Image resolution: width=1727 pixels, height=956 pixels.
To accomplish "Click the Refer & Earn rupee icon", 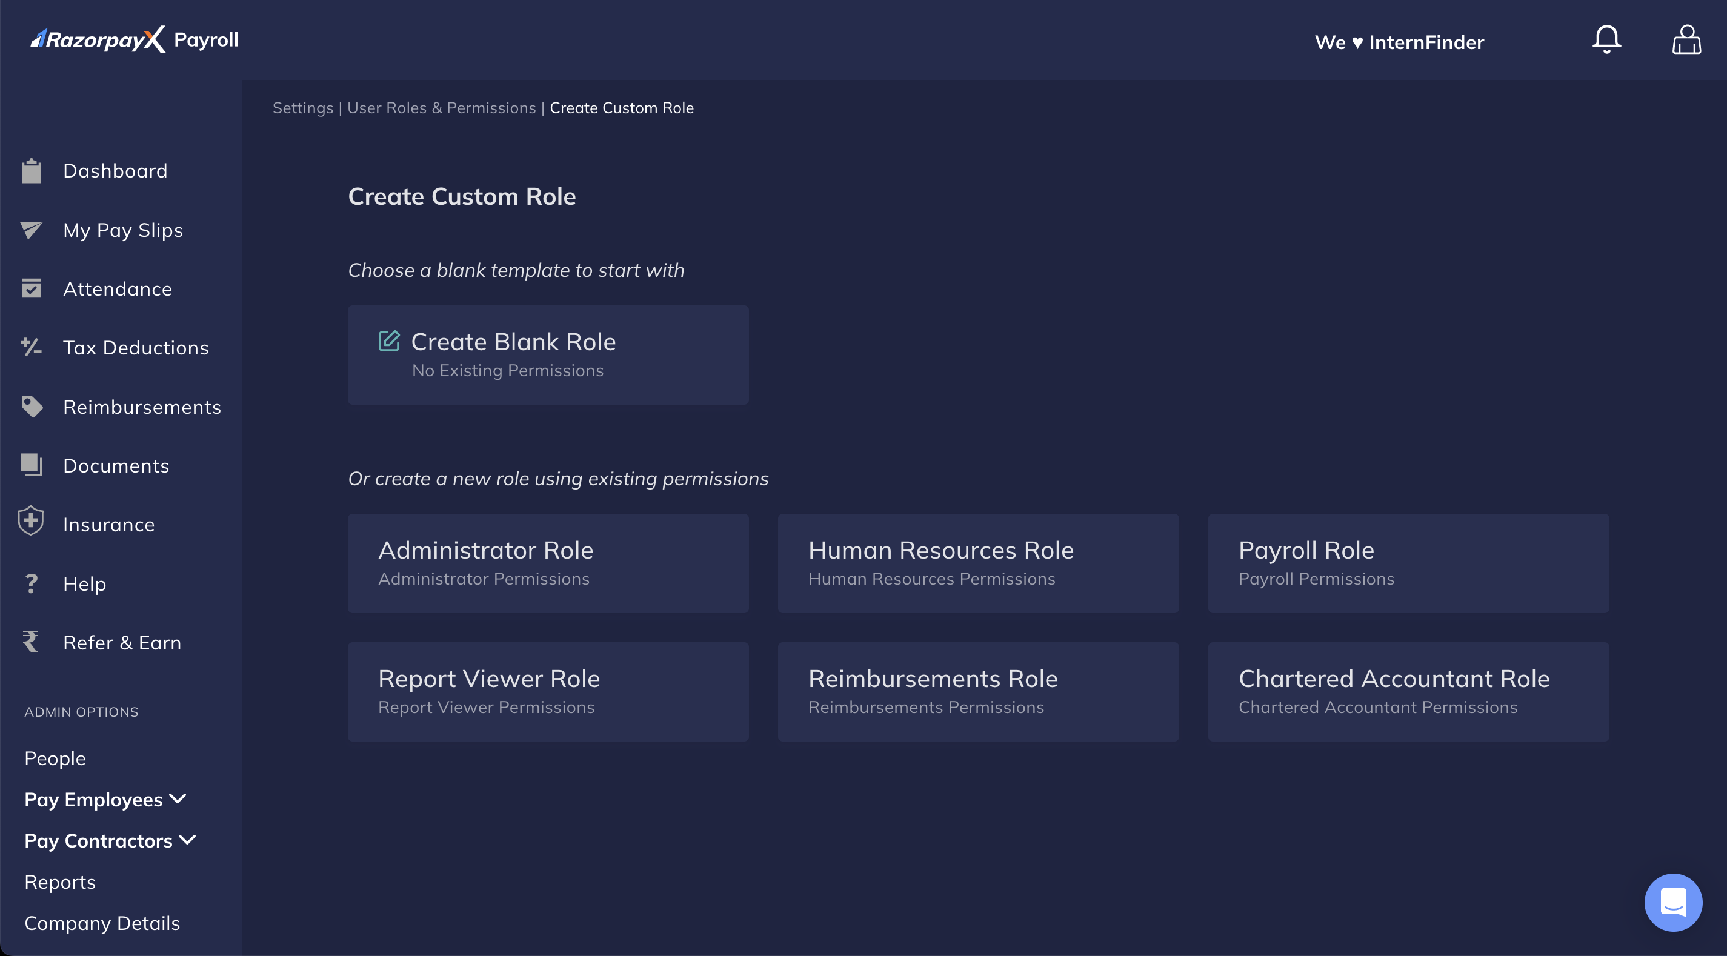I will (31, 642).
